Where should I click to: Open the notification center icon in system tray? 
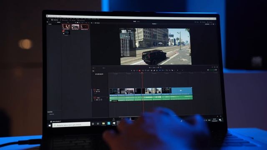(x=220, y=120)
